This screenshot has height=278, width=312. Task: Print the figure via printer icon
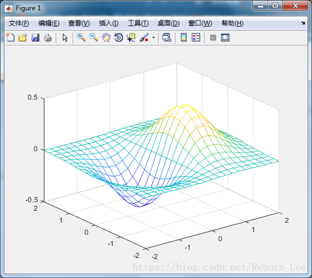pyautogui.click(x=48, y=37)
